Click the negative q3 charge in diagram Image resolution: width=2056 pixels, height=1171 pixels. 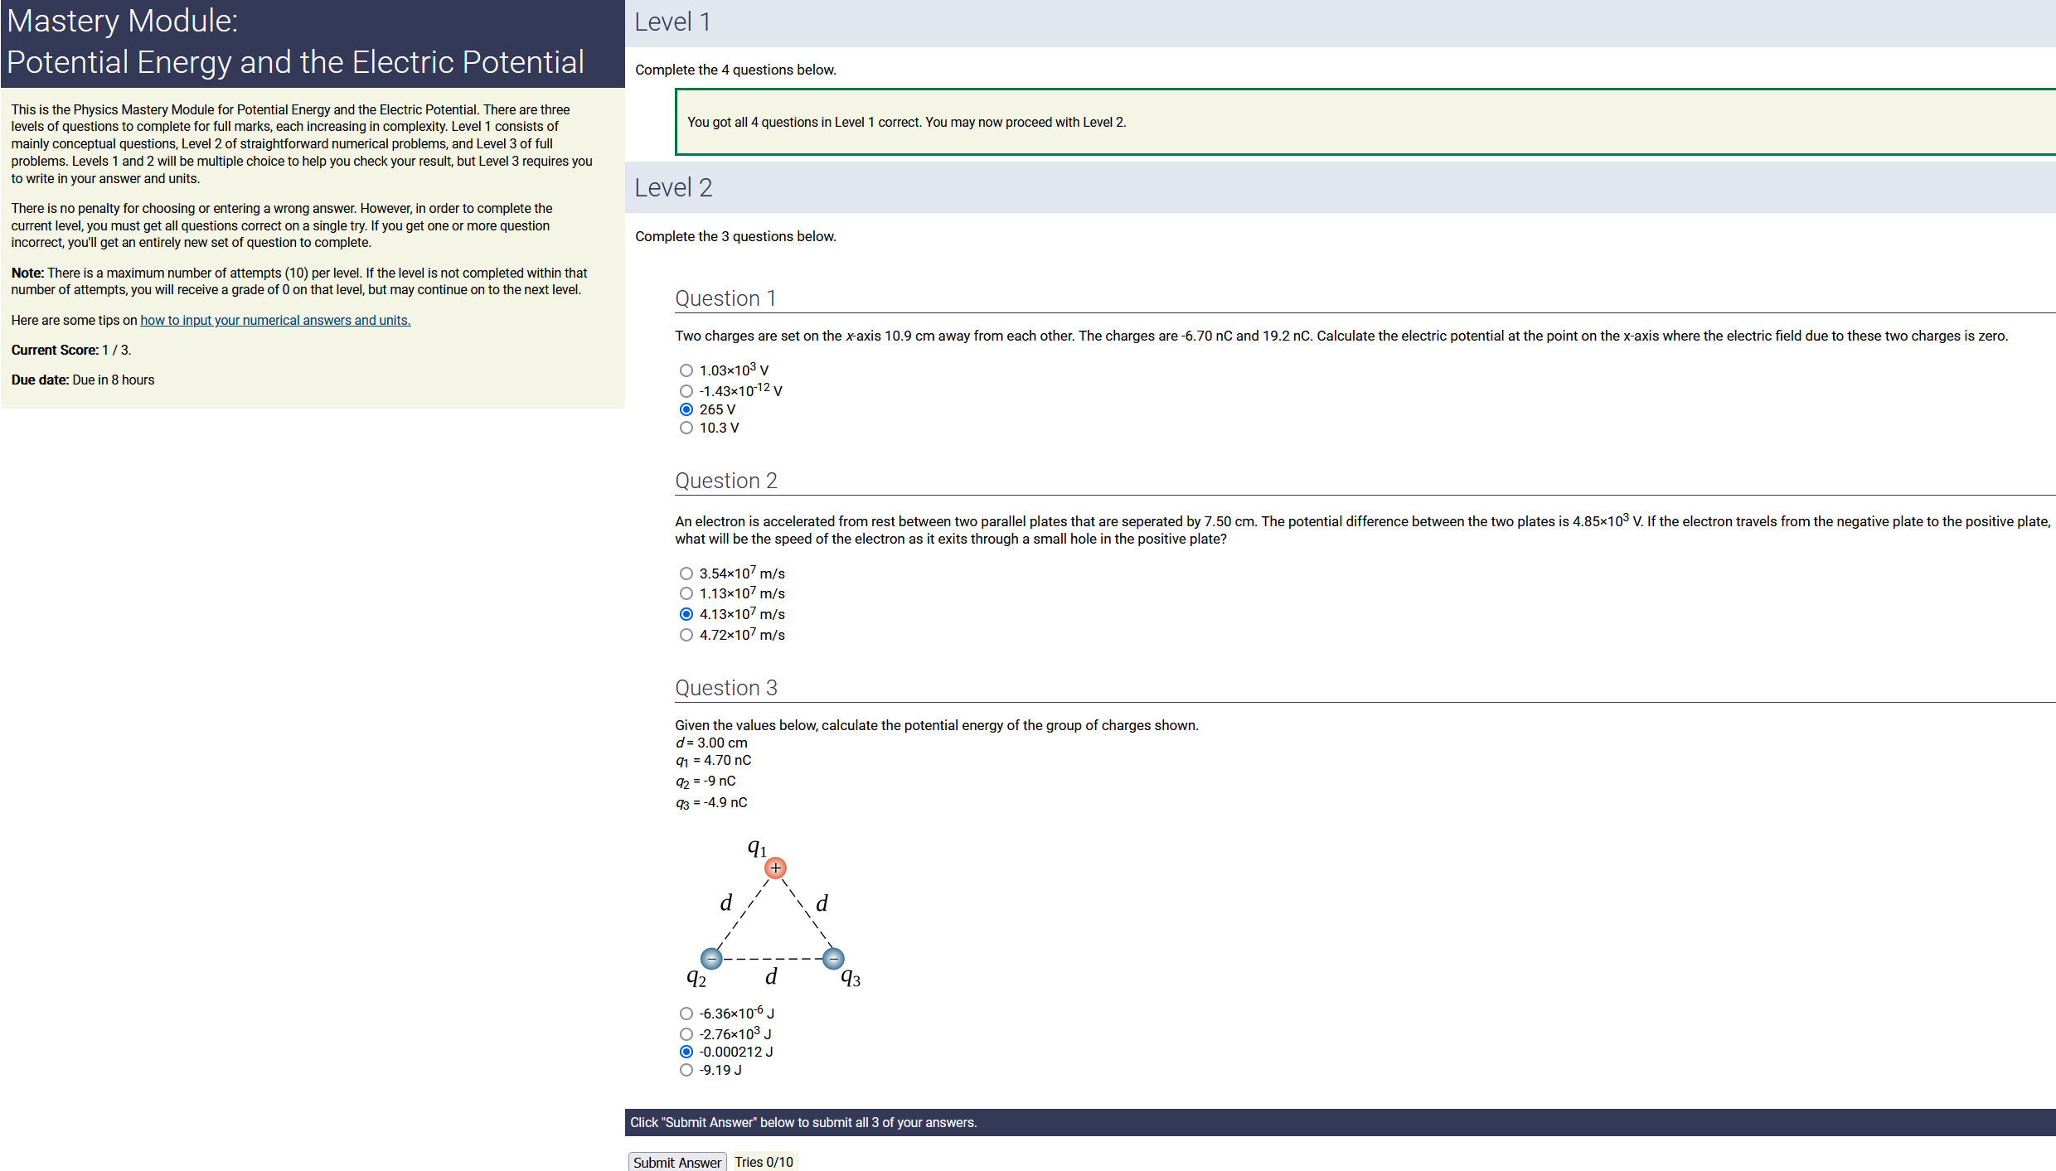(833, 959)
